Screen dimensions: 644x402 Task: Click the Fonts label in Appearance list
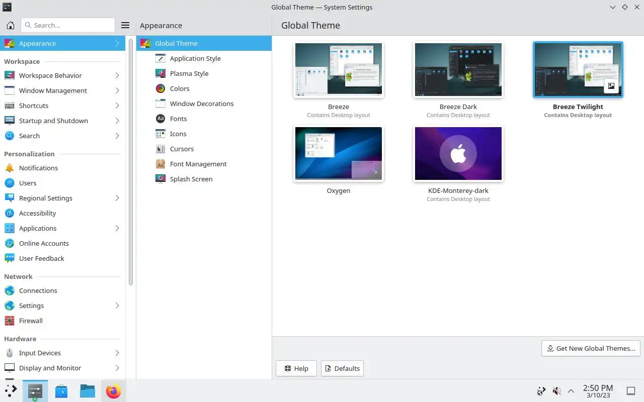(179, 119)
